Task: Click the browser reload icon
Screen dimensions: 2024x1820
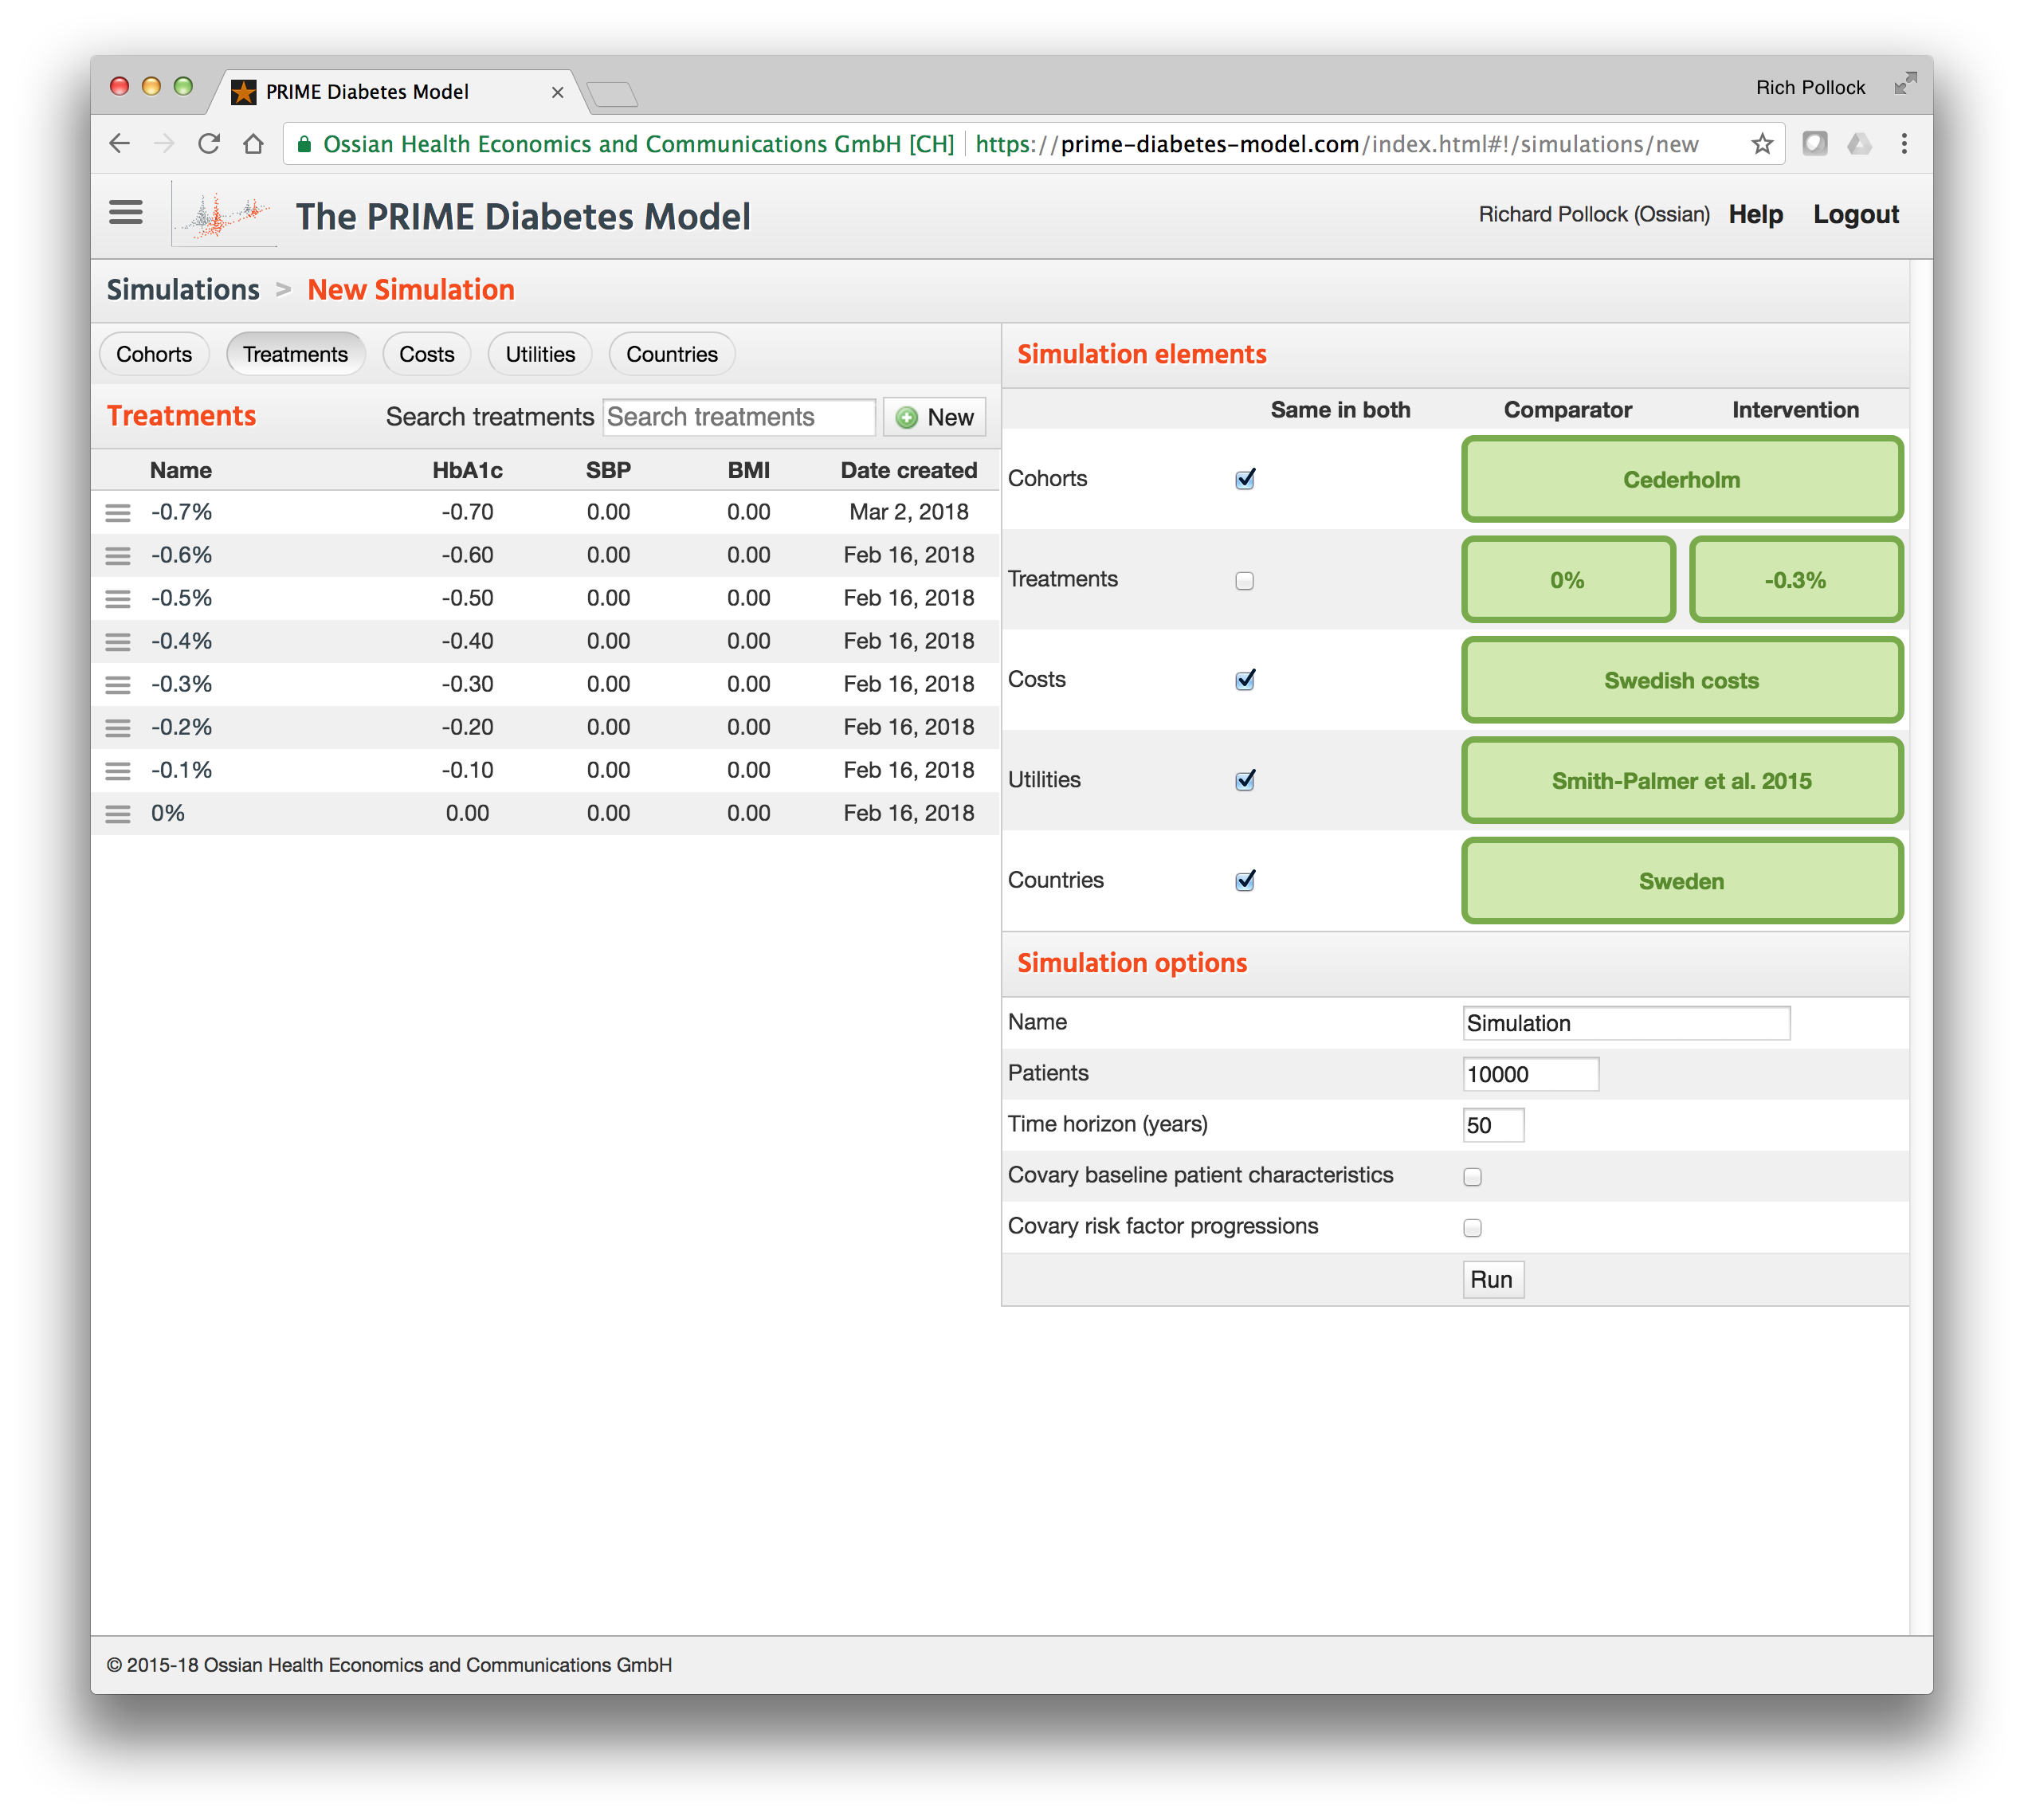Action: tap(209, 144)
